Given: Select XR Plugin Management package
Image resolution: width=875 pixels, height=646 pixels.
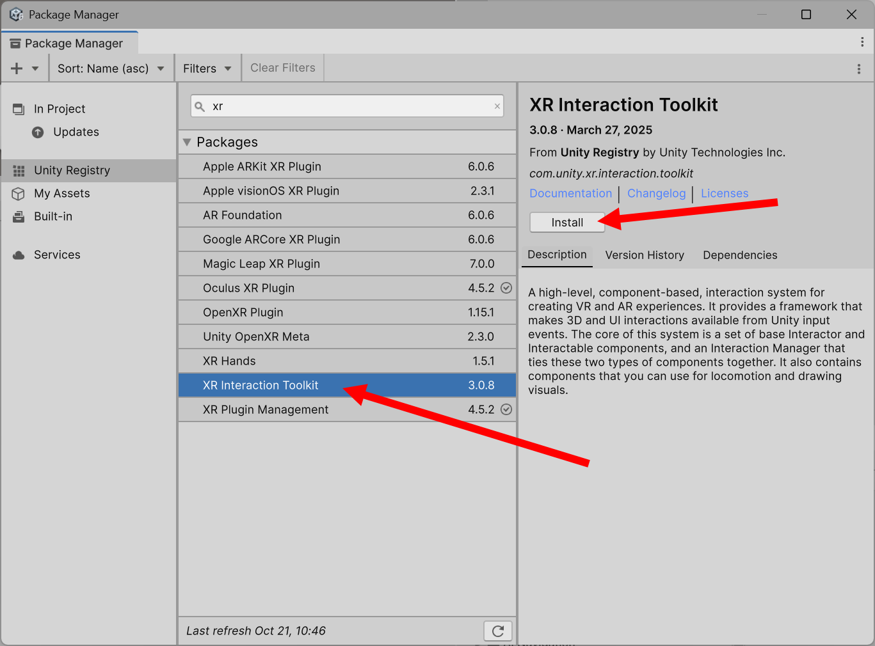Looking at the screenshot, I should [x=347, y=409].
